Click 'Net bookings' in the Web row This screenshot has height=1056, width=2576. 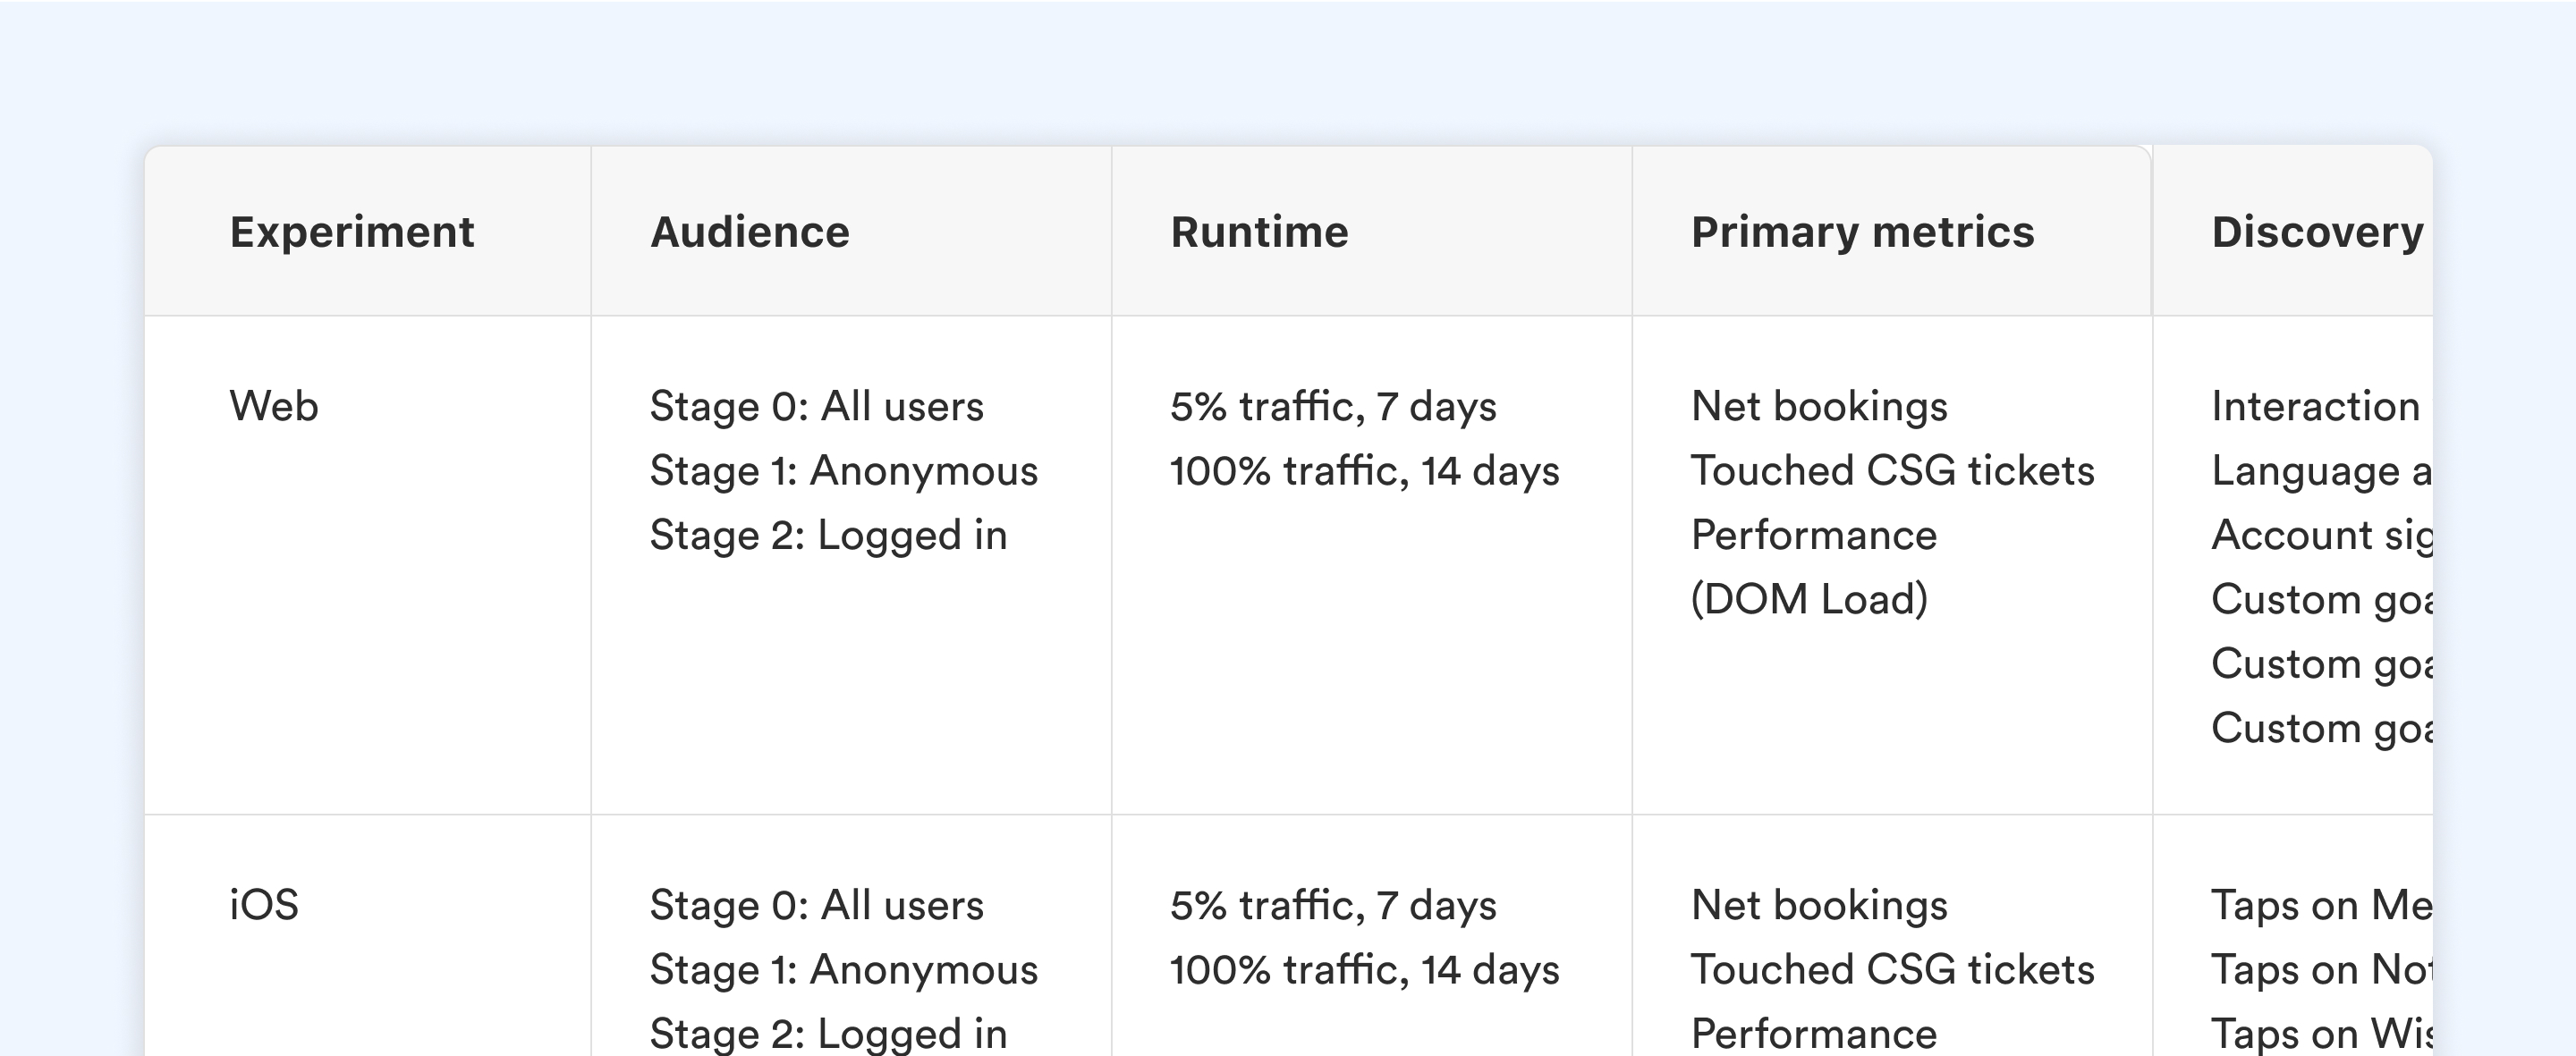coord(1819,406)
